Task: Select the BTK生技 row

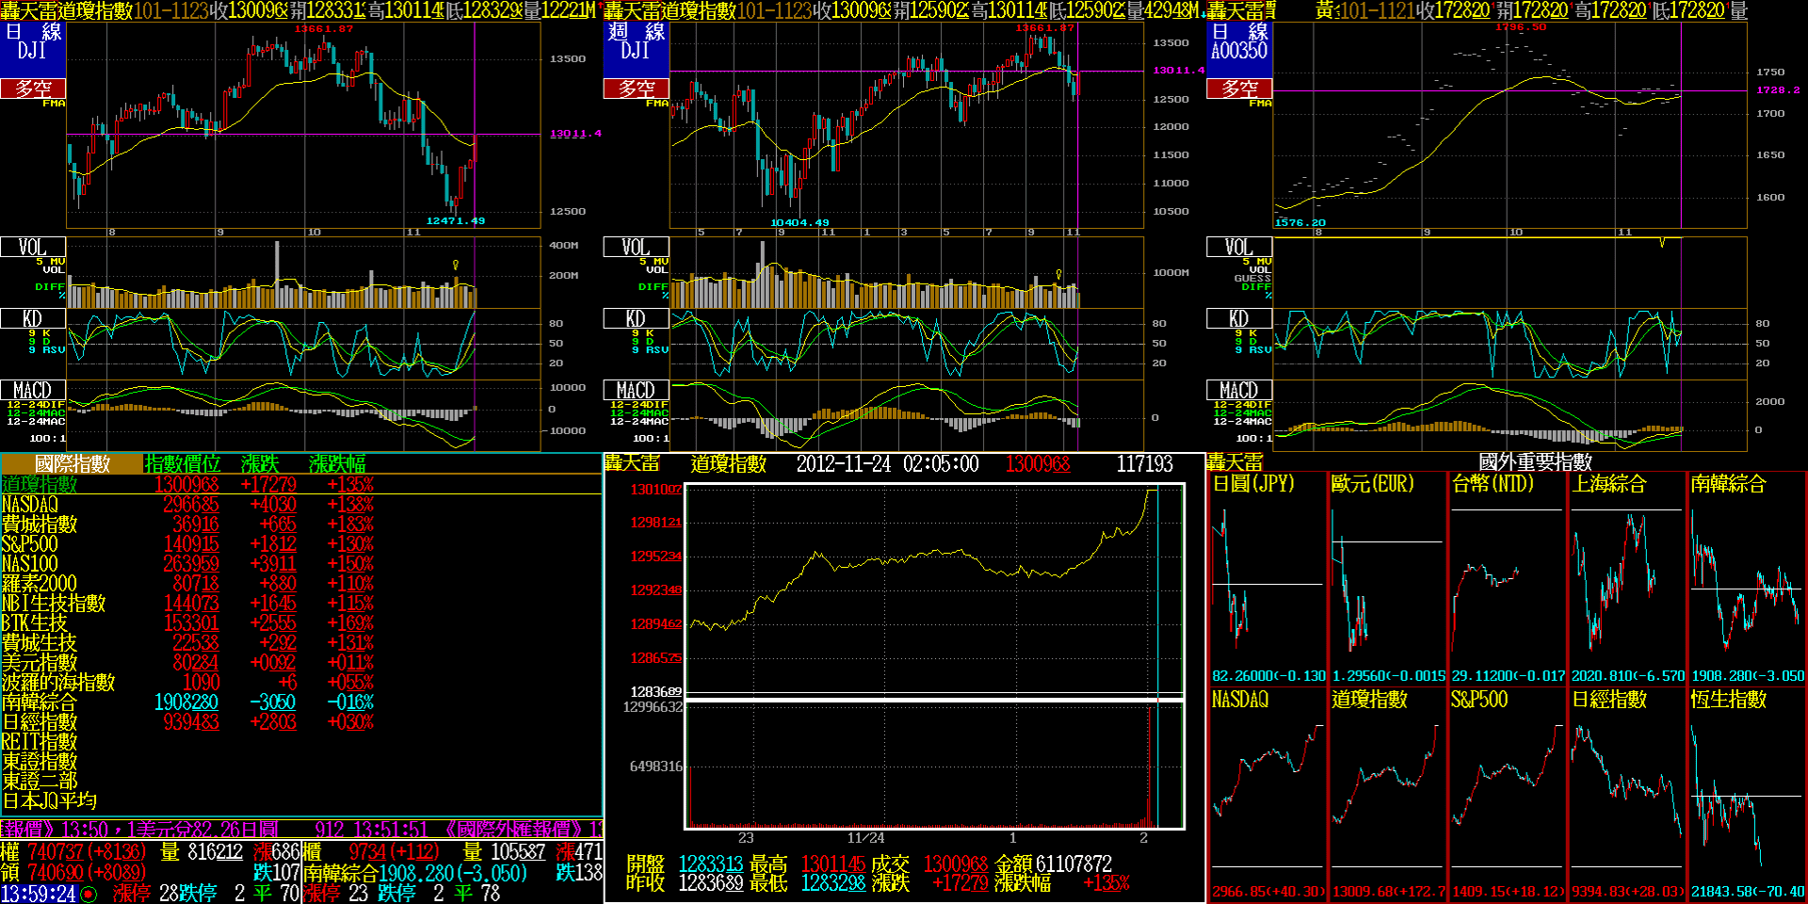Action: click(x=301, y=622)
